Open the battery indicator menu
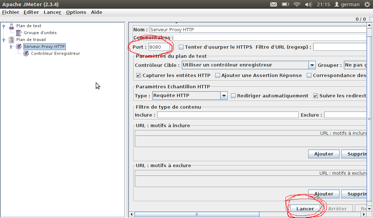Viewport: 373px width, 218px height. pyautogui.click(x=285, y=4)
